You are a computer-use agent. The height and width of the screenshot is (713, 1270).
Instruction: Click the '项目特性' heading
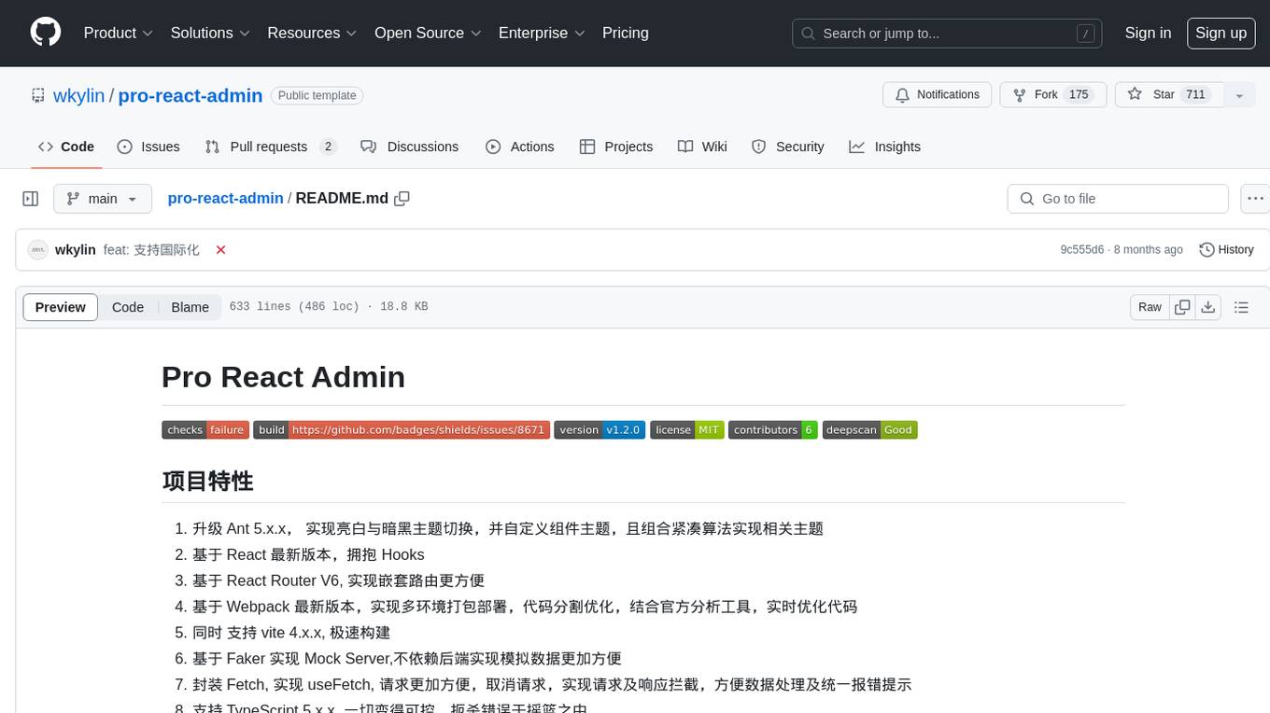point(207,482)
